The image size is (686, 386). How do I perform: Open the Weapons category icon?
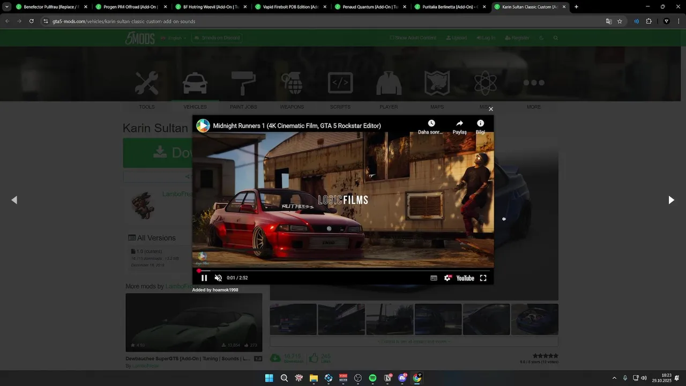click(x=292, y=83)
